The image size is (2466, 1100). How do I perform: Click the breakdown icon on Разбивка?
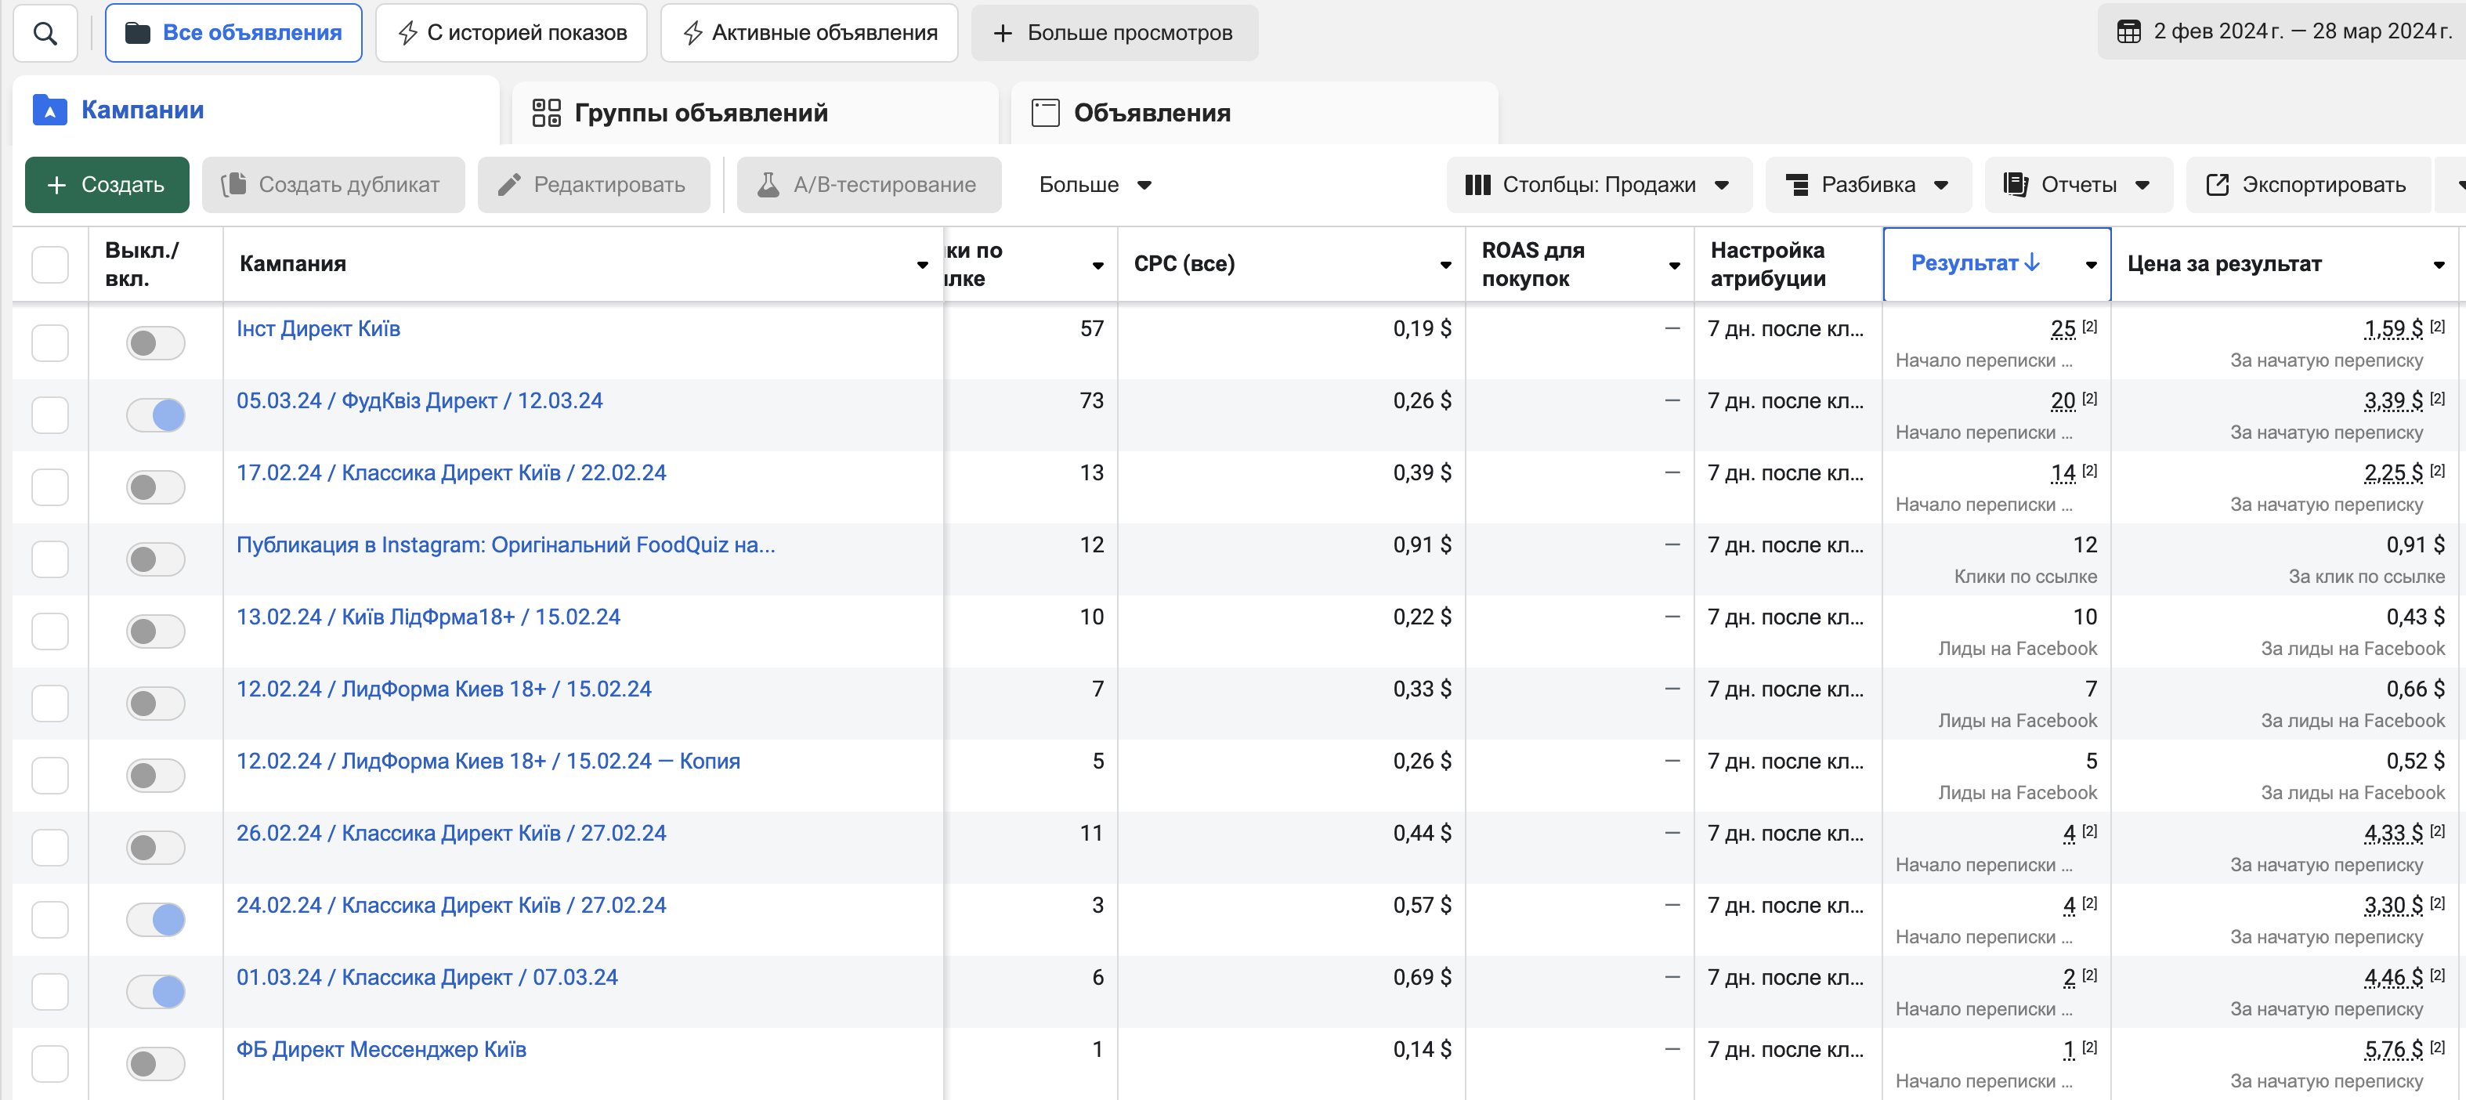1797,185
